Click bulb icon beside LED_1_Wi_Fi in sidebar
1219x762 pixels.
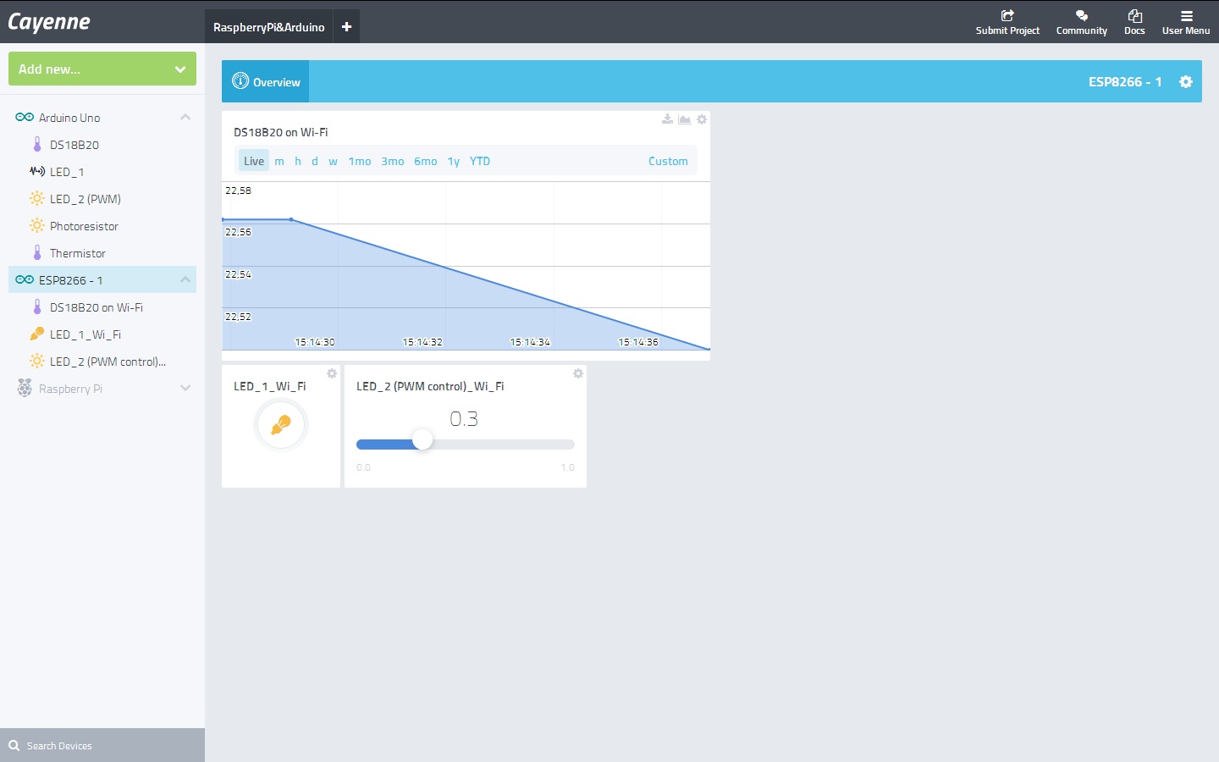pyautogui.click(x=37, y=334)
